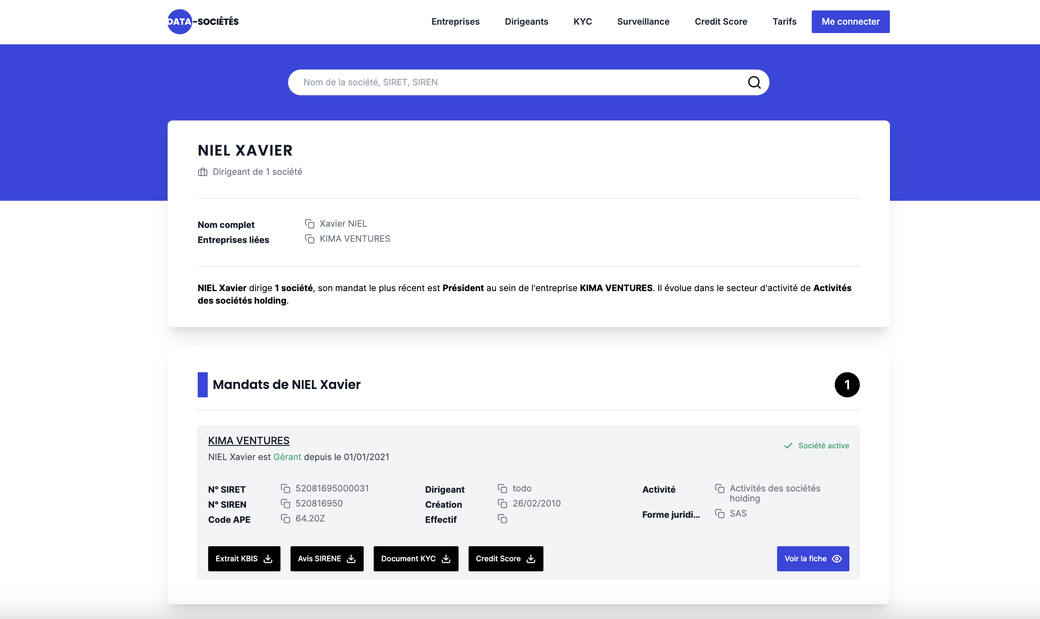Viewport: 1040px width, 619px height.
Task: Click Voir la fiche button
Action: (x=813, y=559)
